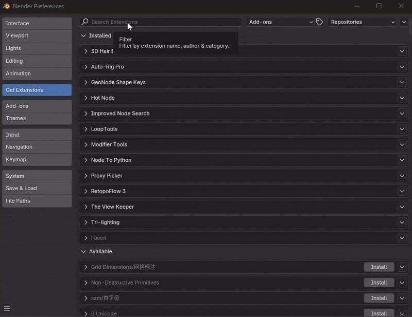Expand Improved Node Search details
Viewport: 412px width, 317px height.
(85, 113)
